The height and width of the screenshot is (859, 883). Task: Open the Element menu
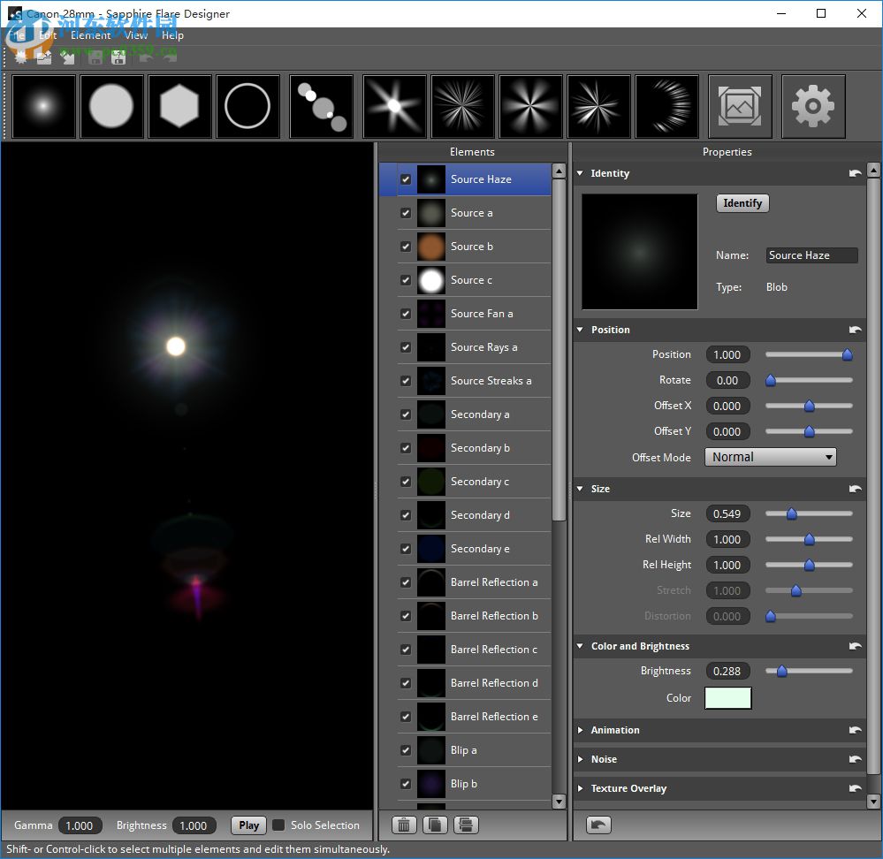coord(90,35)
